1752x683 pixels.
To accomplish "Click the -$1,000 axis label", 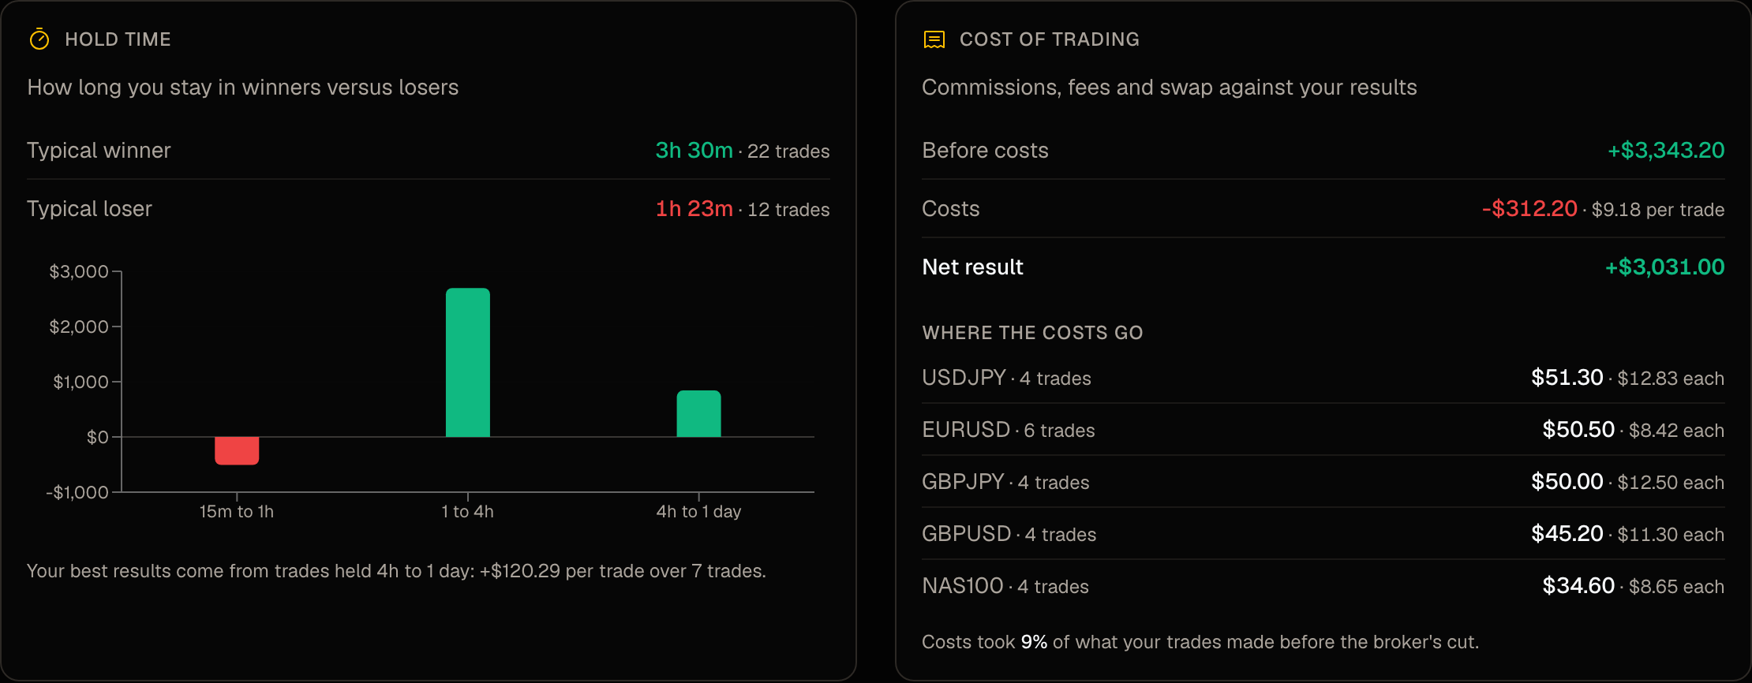I will tap(77, 492).
